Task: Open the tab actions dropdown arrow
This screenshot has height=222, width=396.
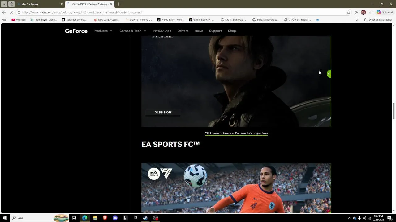Action: click(4, 4)
